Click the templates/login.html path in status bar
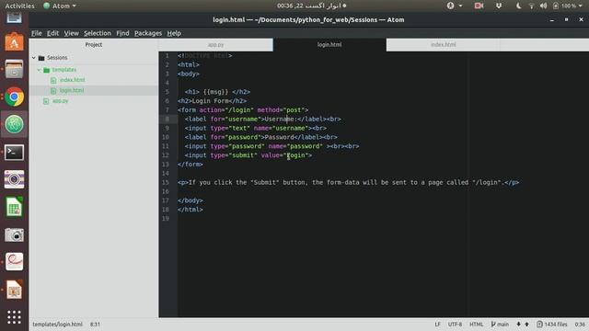The height and width of the screenshot is (331, 589). [57, 325]
